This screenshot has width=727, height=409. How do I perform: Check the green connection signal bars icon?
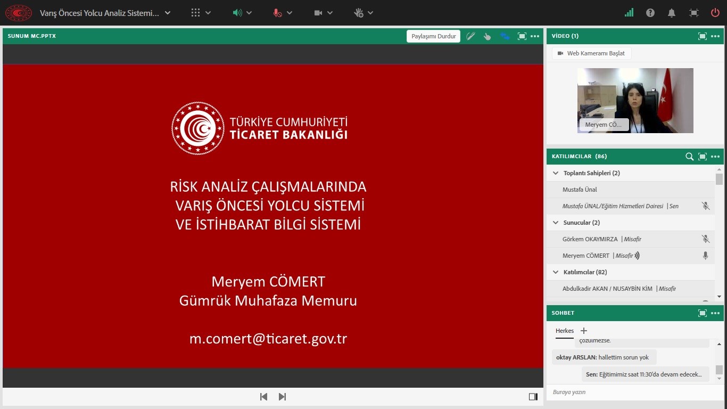pyautogui.click(x=629, y=13)
